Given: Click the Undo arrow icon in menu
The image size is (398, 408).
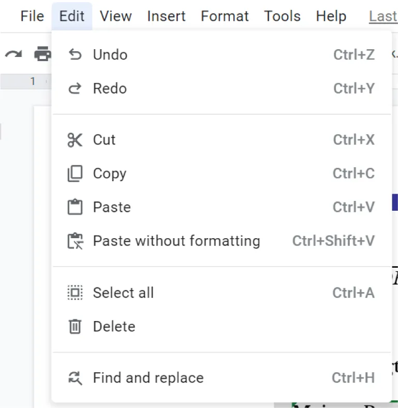Looking at the screenshot, I should (76, 55).
